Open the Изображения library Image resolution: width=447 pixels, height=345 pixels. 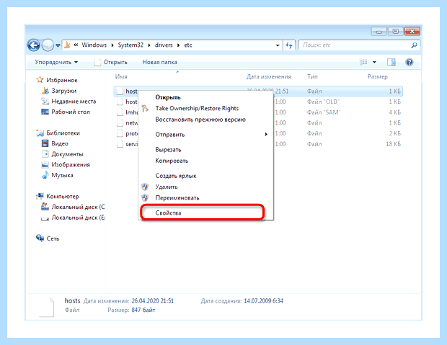71,165
